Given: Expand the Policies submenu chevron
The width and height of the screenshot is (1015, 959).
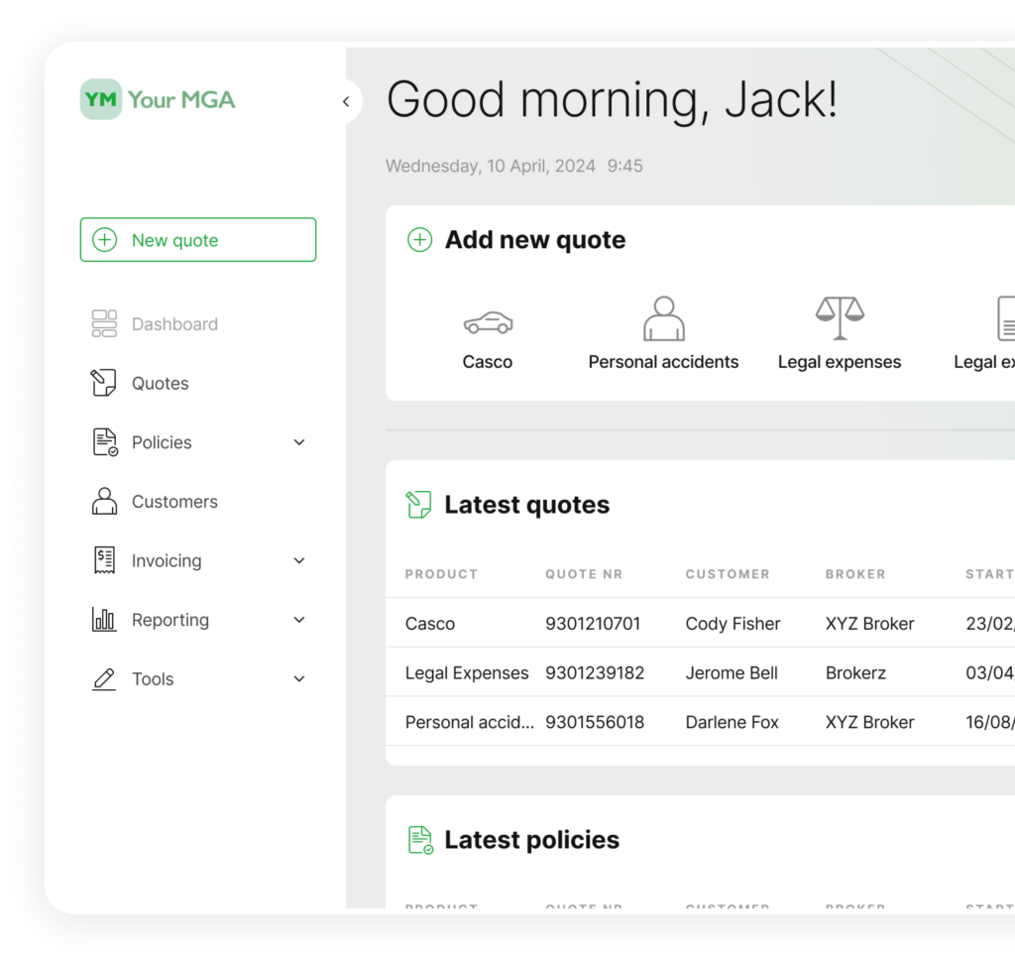Looking at the screenshot, I should pyautogui.click(x=299, y=442).
